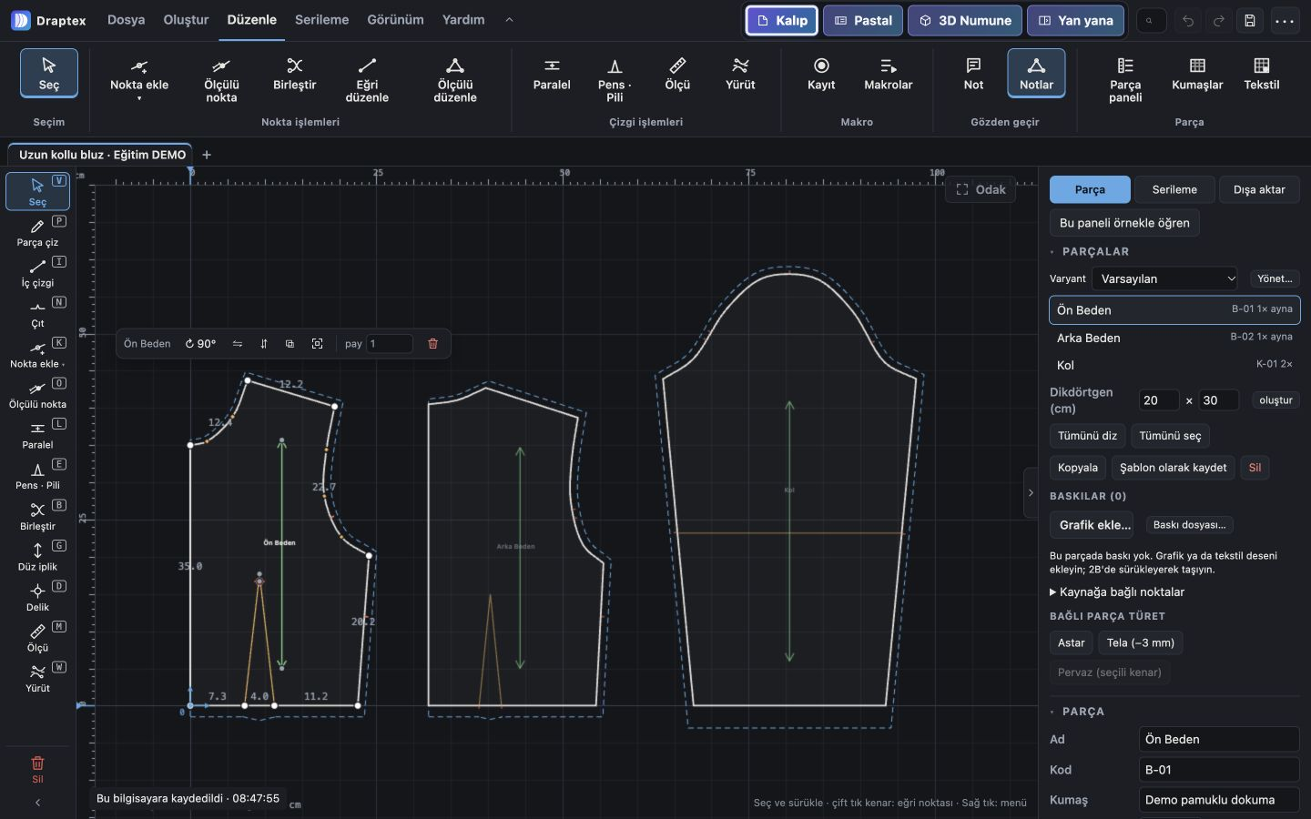Click the save disk icon

1250,20
